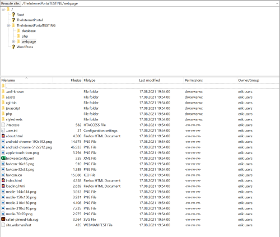Click the about.html Firefox document icon

[x=3, y=136]
